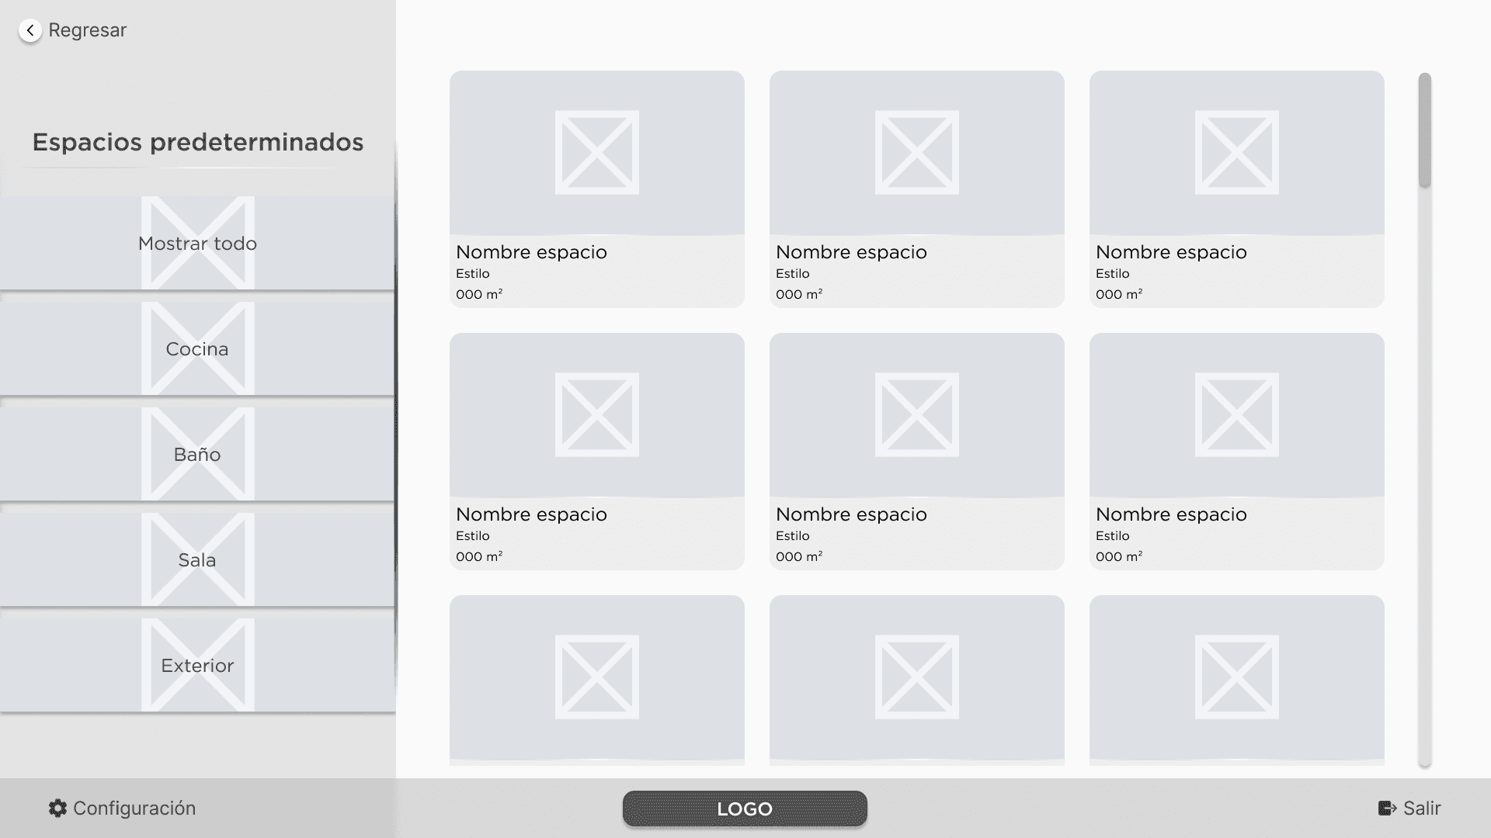Select the Mostrar todo category
Image resolution: width=1491 pixels, height=838 pixels.
click(x=197, y=243)
